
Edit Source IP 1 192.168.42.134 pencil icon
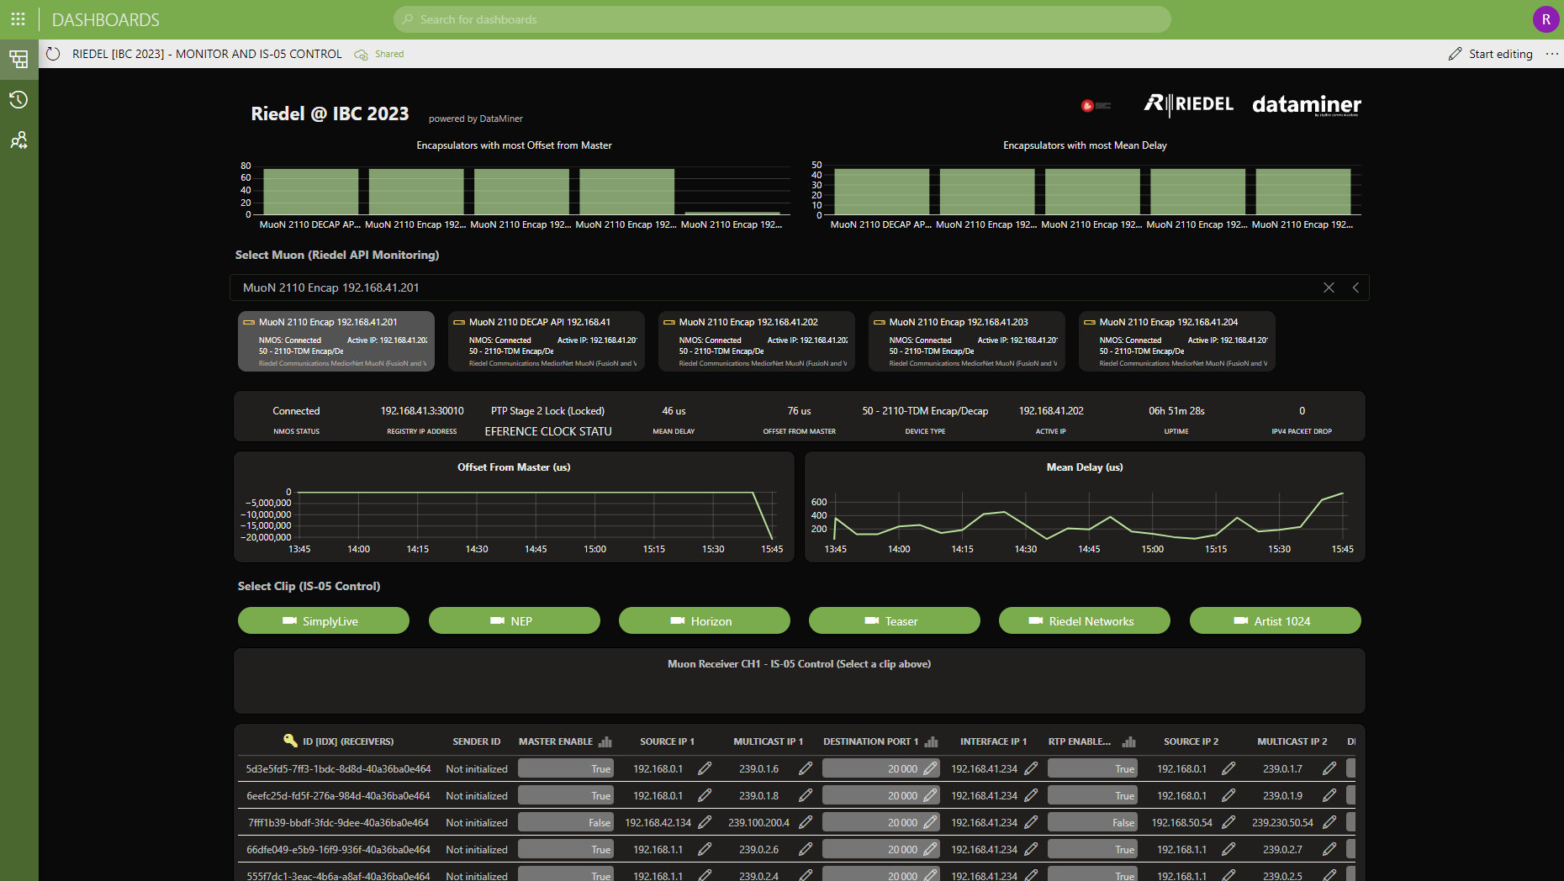click(x=705, y=822)
